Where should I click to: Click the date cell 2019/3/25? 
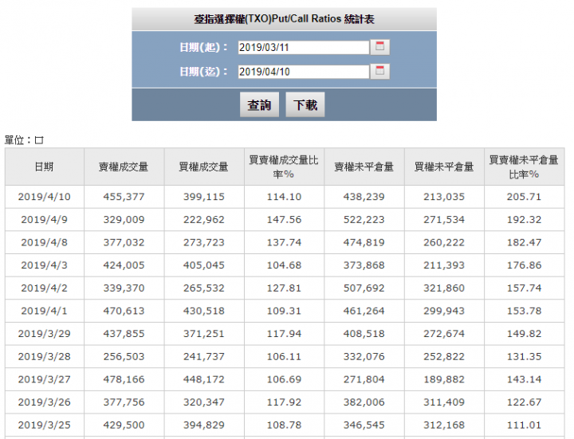point(45,425)
